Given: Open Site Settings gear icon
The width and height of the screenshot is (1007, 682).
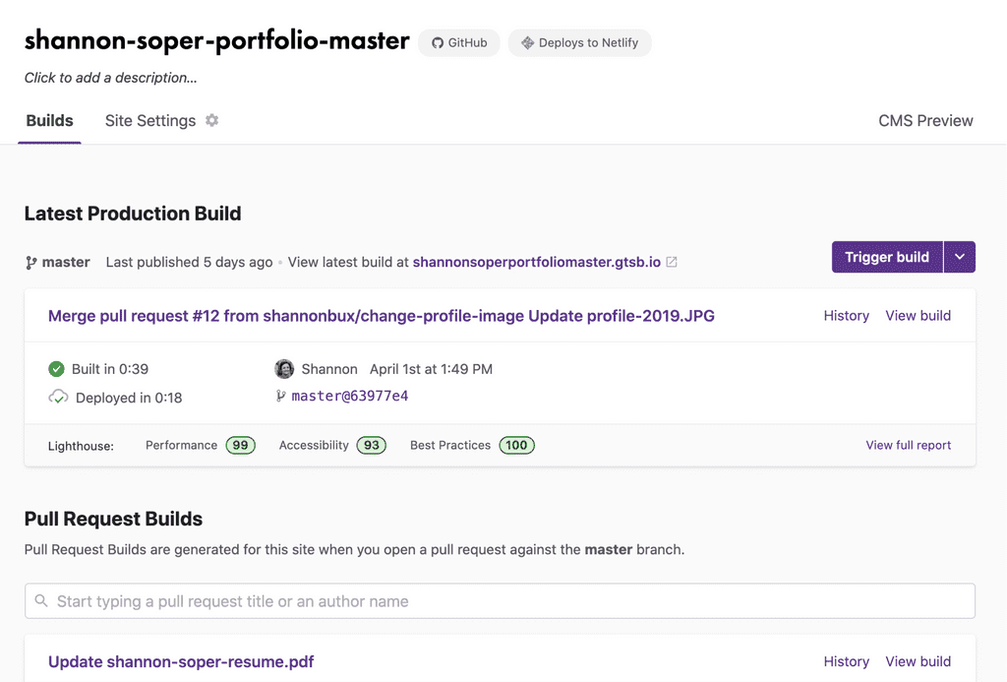Looking at the screenshot, I should (x=212, y=120).
